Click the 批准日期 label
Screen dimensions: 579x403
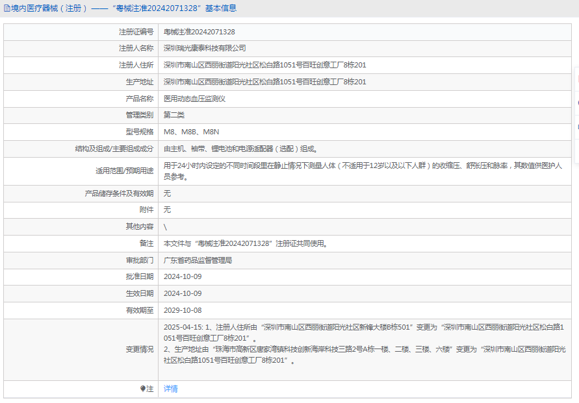pos(140,276)
